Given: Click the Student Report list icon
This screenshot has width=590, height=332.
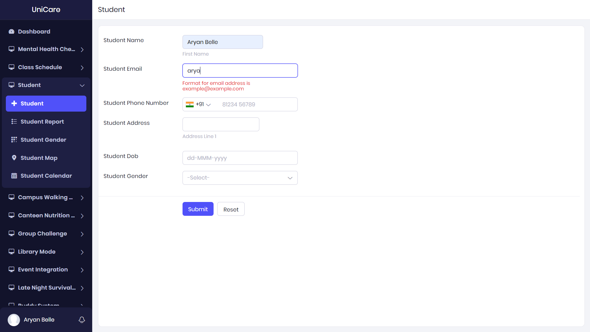Looking at the screenshot, I should [14, 122].
